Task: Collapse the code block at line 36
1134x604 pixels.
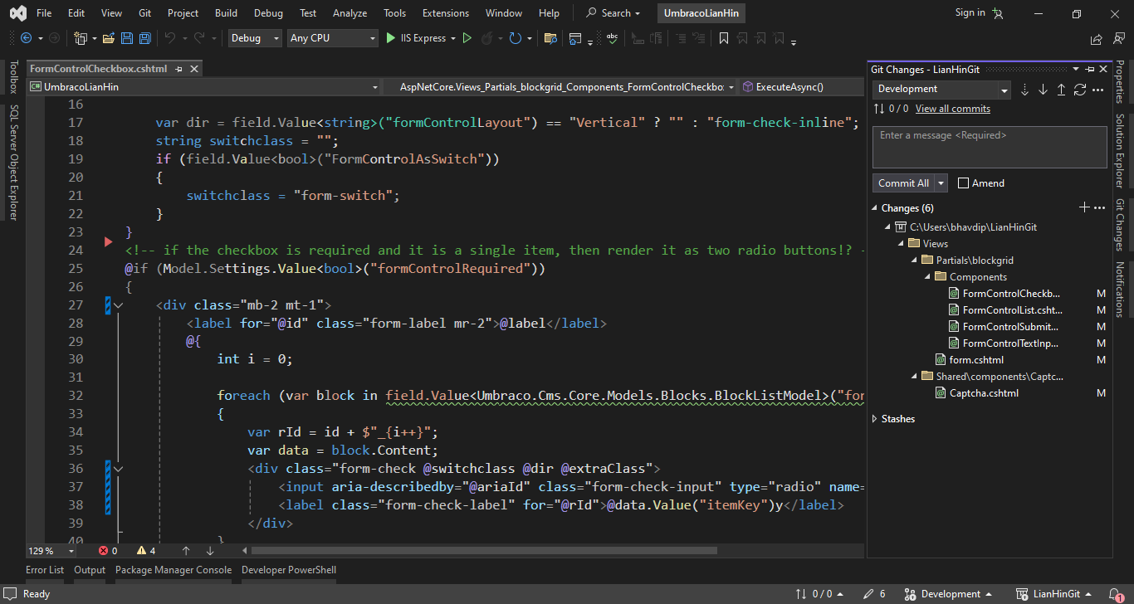Action: 118,469
